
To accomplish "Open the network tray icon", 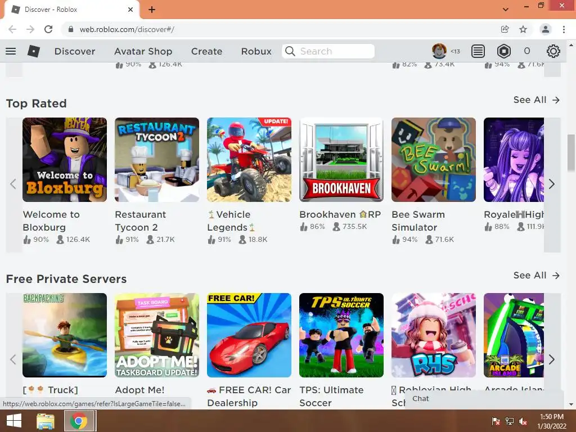I will pos(510,421).
